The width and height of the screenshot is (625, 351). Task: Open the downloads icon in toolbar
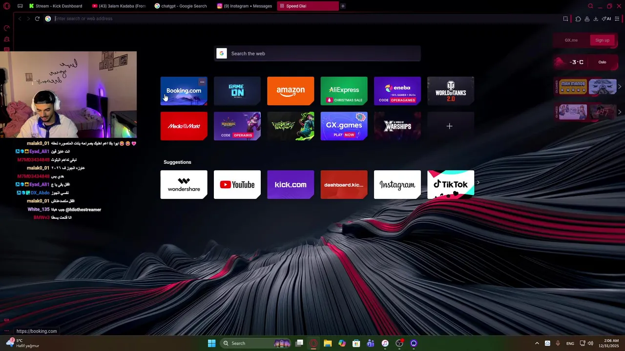click(x=596, y=19)
